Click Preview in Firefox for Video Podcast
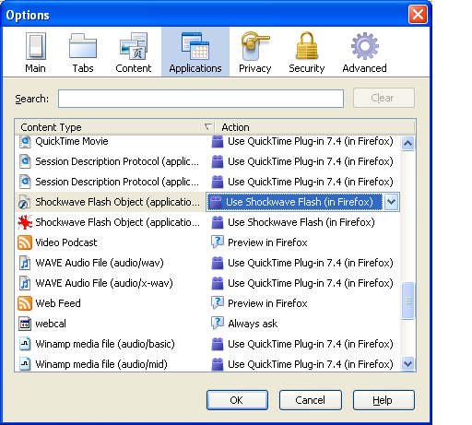Viewport: 472px width, 425px height. pos(267,242)
